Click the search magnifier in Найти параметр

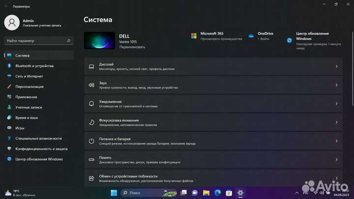tap(69, 41)
